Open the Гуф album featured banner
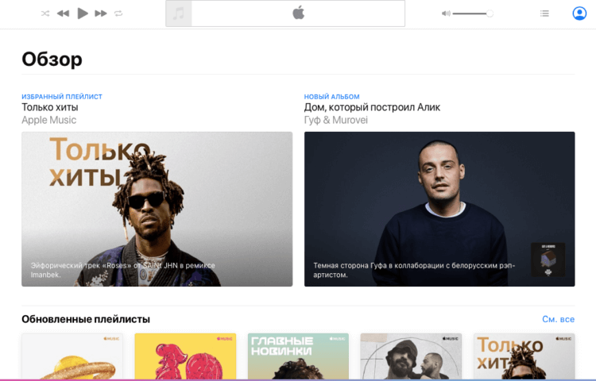 (x=439, y=209)
